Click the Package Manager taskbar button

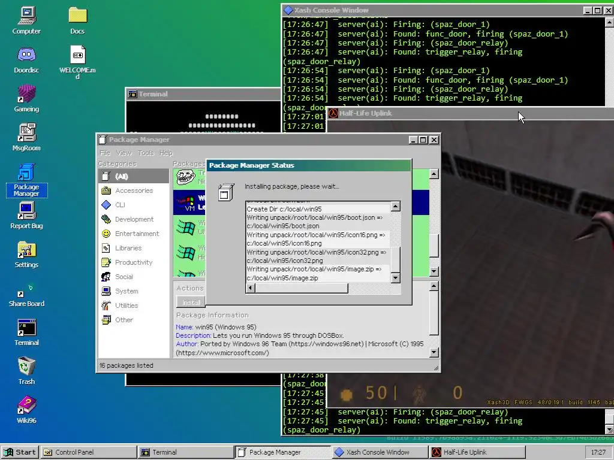pos(283,452)
